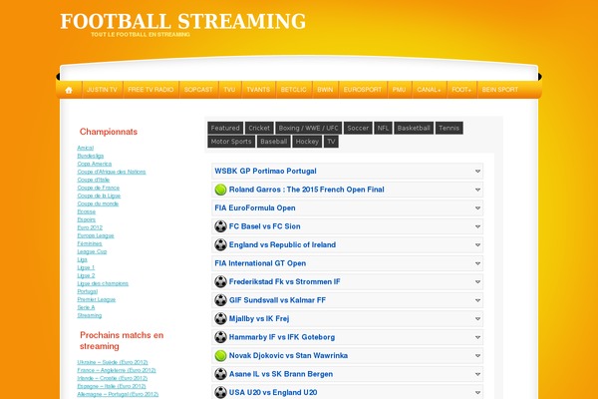Open the CANAL+ menu item
Viewport: 598px width, 399px height.
point(429,90)
